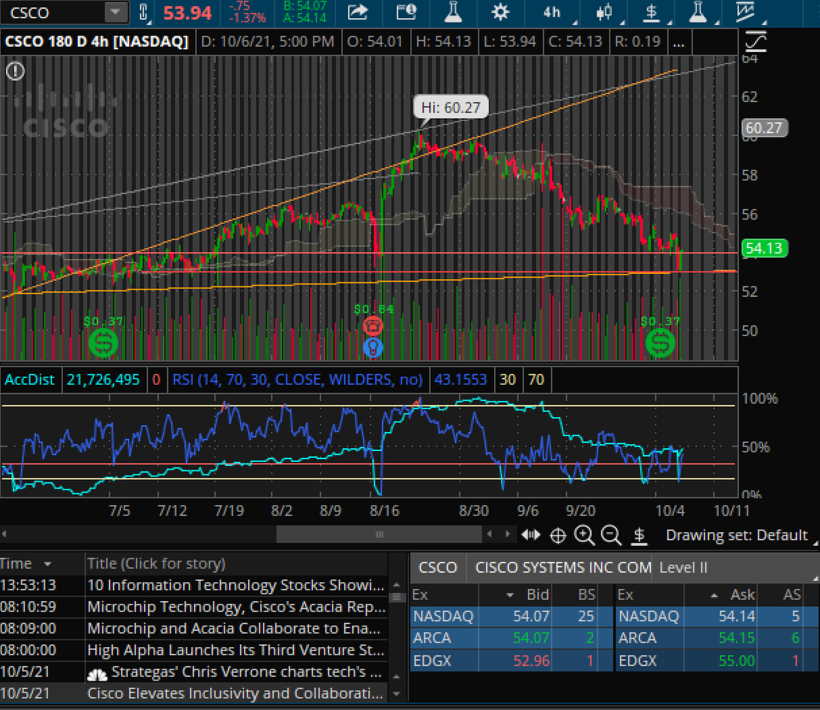
Task: Open story High Alpha Launches Its Third Venture
Action: click(235, 650)
